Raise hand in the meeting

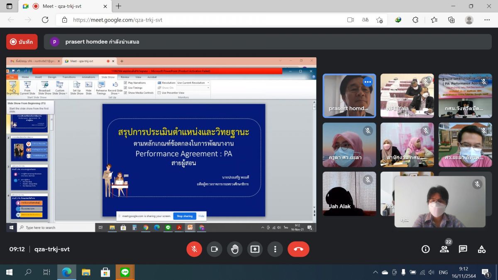click(x=235, y=249)
